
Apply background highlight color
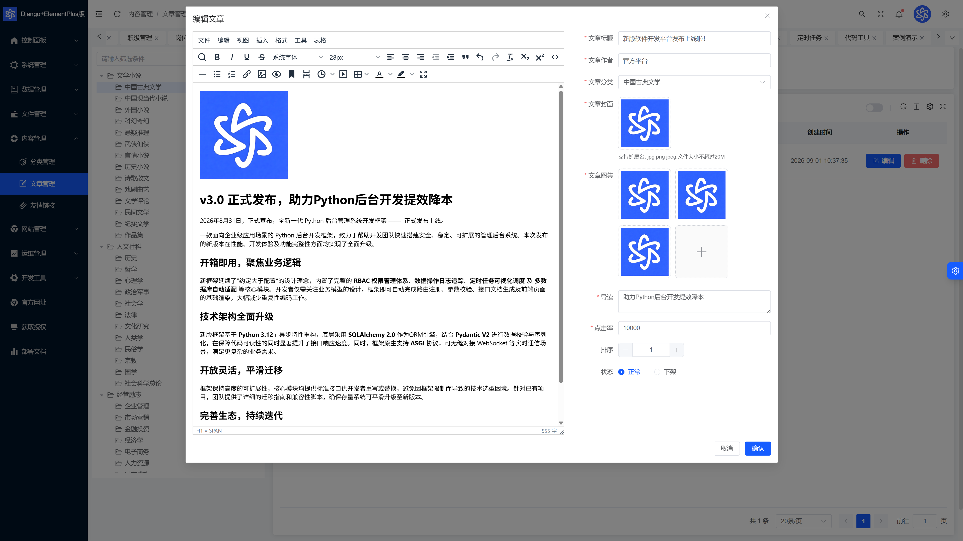401,74
